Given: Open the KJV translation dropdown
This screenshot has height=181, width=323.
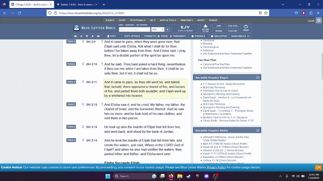Looking at the screenshot, I should [158, 29].
